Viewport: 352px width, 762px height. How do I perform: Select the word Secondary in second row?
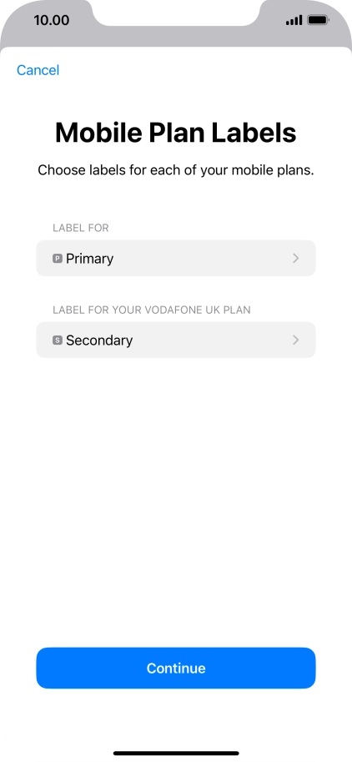point(99,341)
